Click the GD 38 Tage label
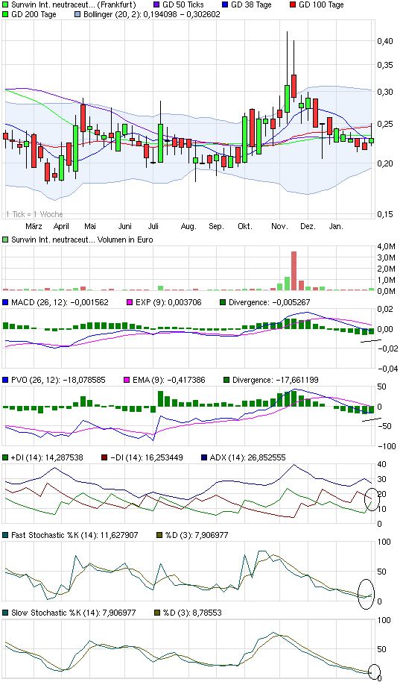406x685 pixels. [x=251, y=4]
